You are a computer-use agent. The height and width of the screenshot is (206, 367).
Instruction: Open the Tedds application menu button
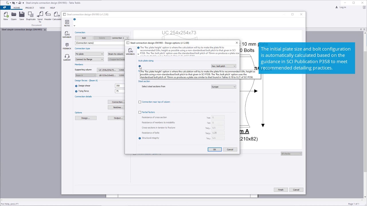pyautogui.click(x=5, y=7)
